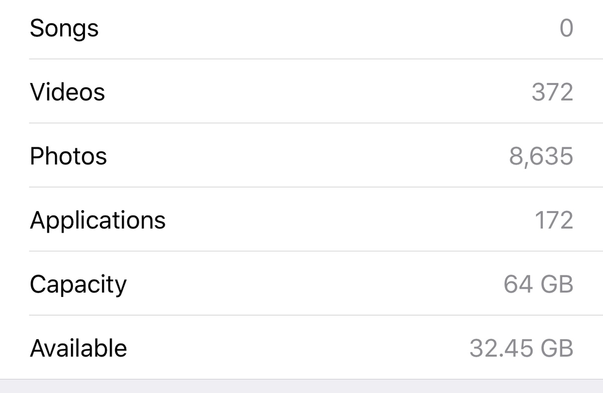Click blank space between Applications and 172
This screenshot has height=393, width=603.
tap(350, 220)
